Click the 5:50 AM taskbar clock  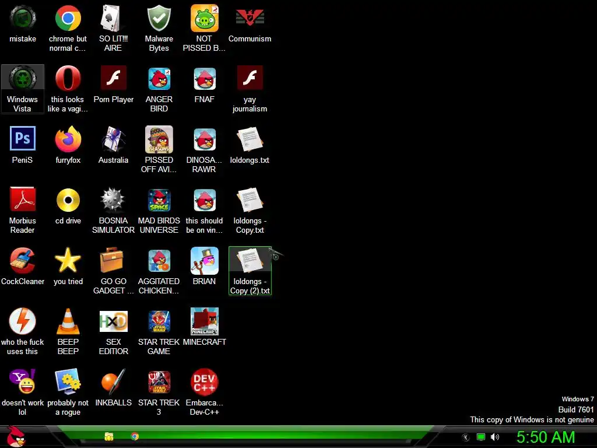546,437
